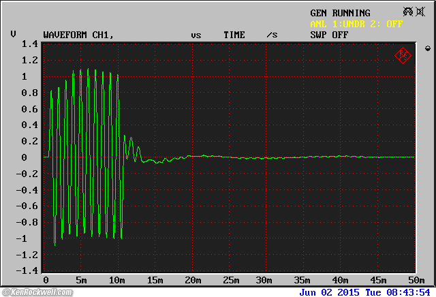Click the crossed-out speaker icon
Screen dimensions: 436x297
[x=420, y=12]
